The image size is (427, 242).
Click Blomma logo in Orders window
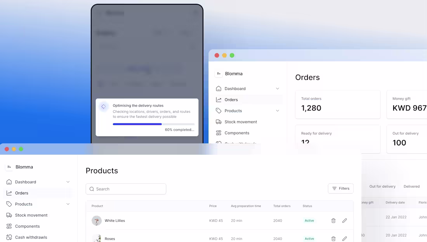tap(219, 74)
